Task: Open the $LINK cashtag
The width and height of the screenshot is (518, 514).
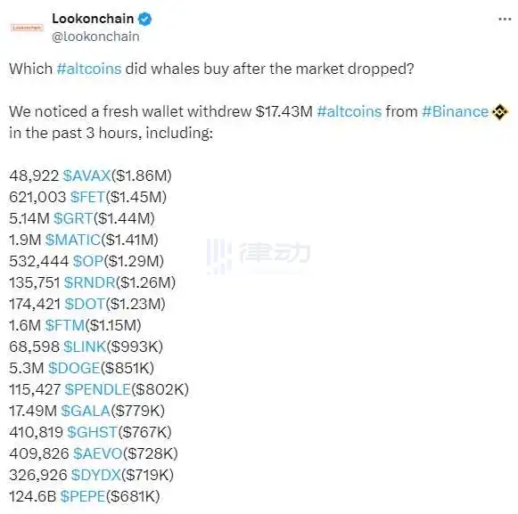Action: pyautogui.click(x=85, y=347)
